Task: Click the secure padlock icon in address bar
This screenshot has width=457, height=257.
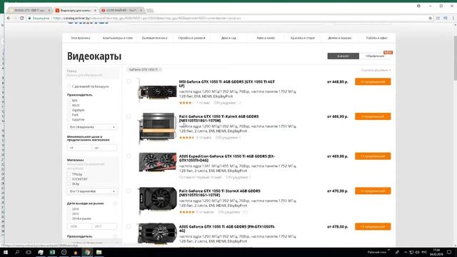Action: click(x=29, y=18)
